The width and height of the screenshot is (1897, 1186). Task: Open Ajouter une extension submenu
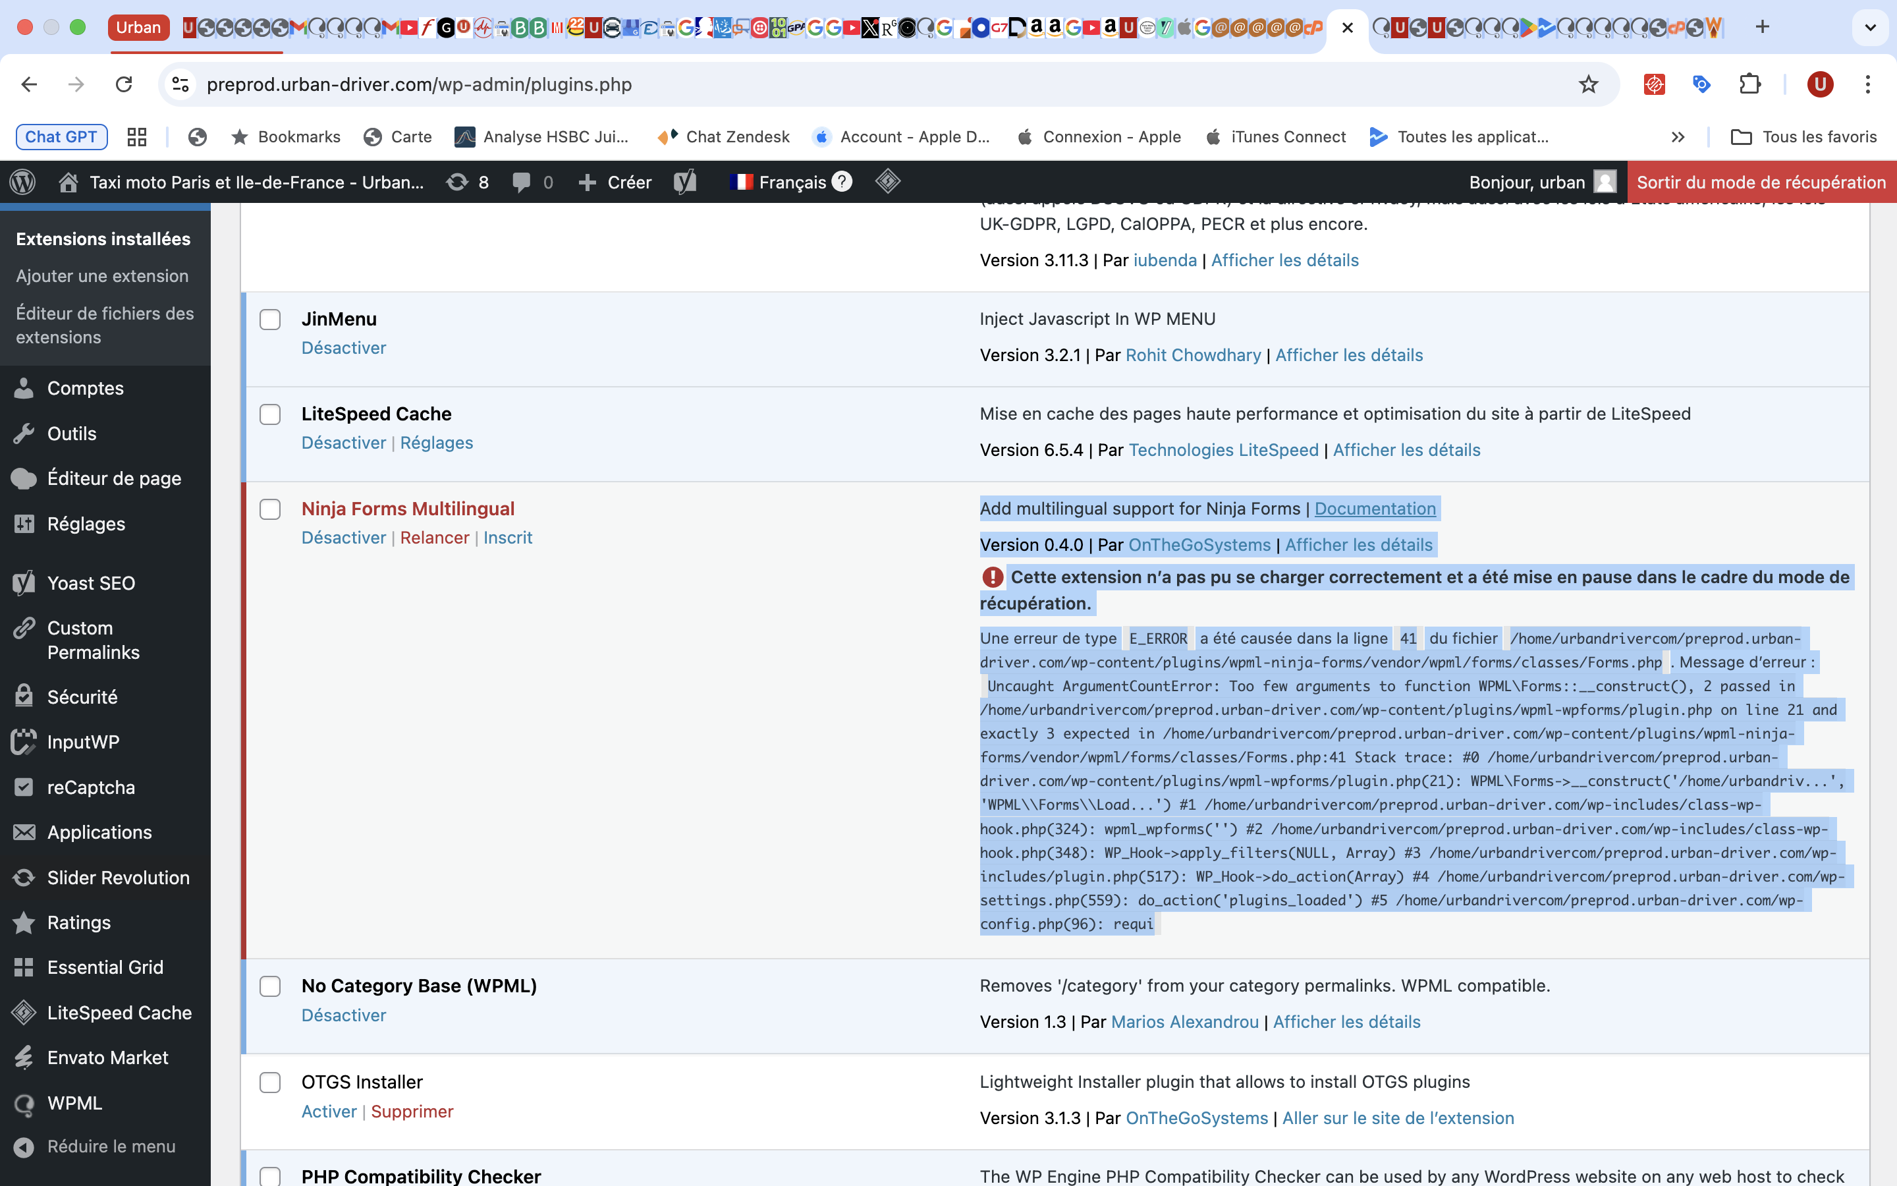point(102,276)
